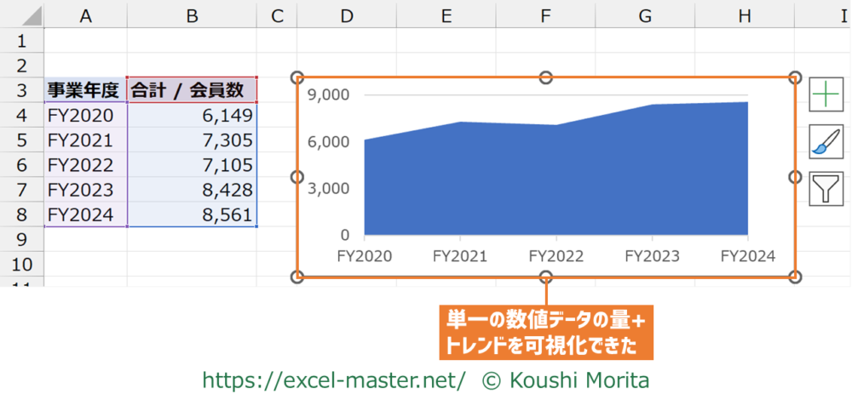The height and width of the screenshot is (394, 852).
Task: Open the excel-master.net URL link
Action: 333,379
